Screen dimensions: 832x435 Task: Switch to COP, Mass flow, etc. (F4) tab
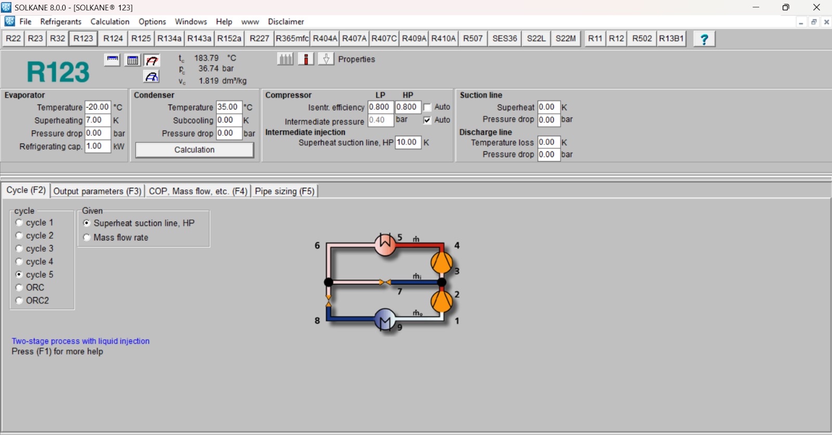point(198,191)
